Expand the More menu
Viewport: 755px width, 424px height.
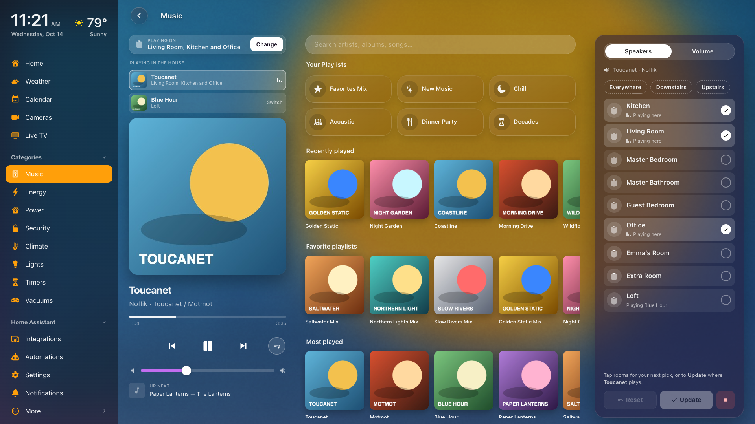[x=59, y=411]
